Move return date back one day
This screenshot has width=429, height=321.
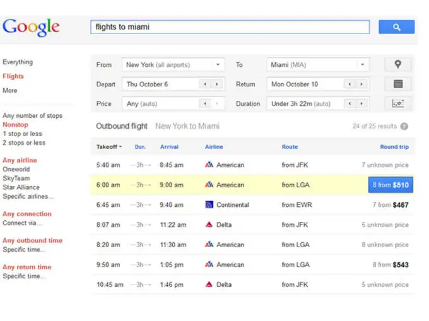pyautogui.click(x=349, y=85)
